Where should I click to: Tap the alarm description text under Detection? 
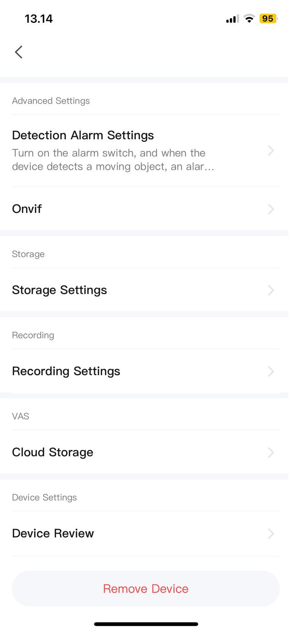pos(113,160)
